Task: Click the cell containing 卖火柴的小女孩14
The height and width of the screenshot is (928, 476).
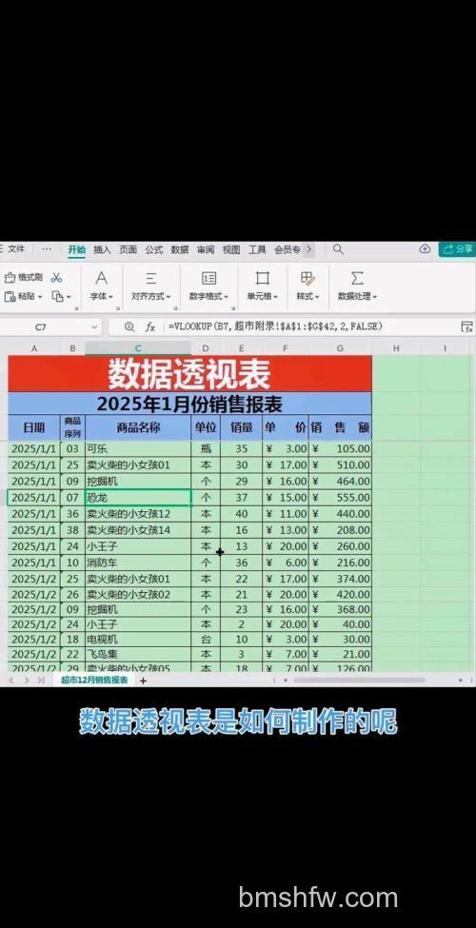Action: tap(138, 530)
